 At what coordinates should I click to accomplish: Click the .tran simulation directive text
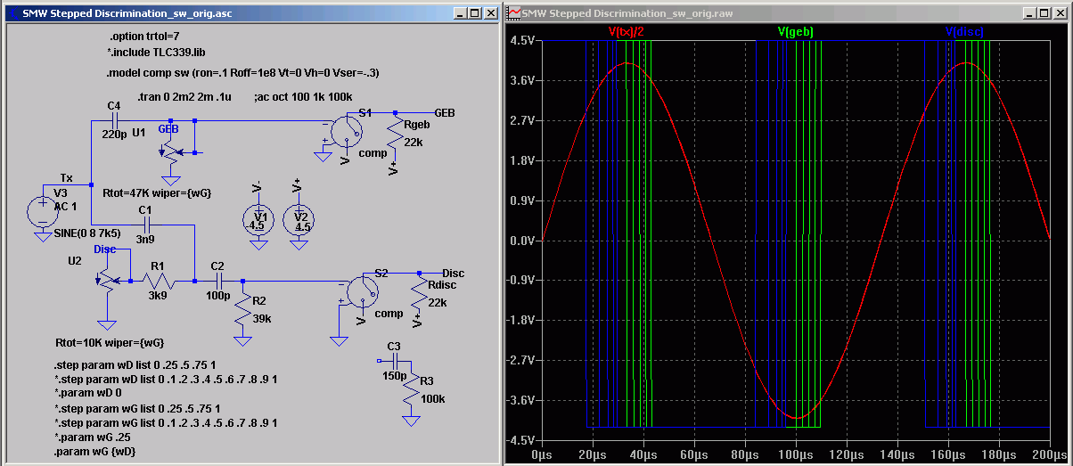184,96
